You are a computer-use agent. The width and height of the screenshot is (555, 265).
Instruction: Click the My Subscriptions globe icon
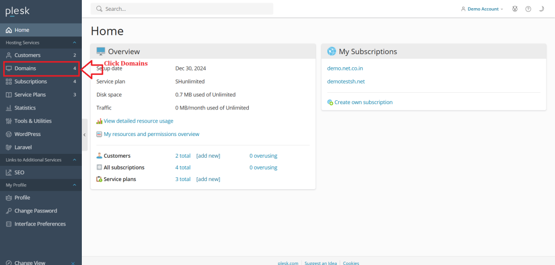[x=332, y=51]
